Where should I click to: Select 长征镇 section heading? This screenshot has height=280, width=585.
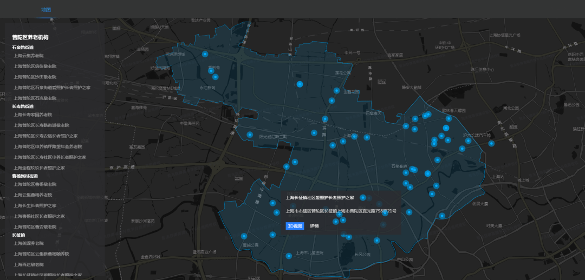(19, 235)
